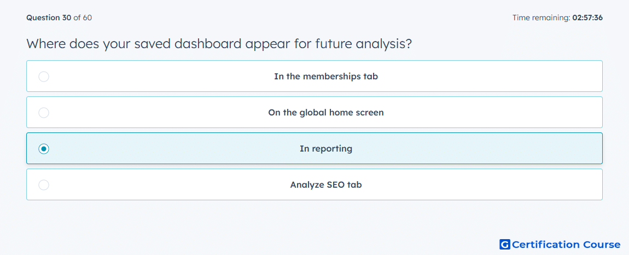
Task: Choose the 'On the global home screen' answer text
Action: [x=326, y=112]
